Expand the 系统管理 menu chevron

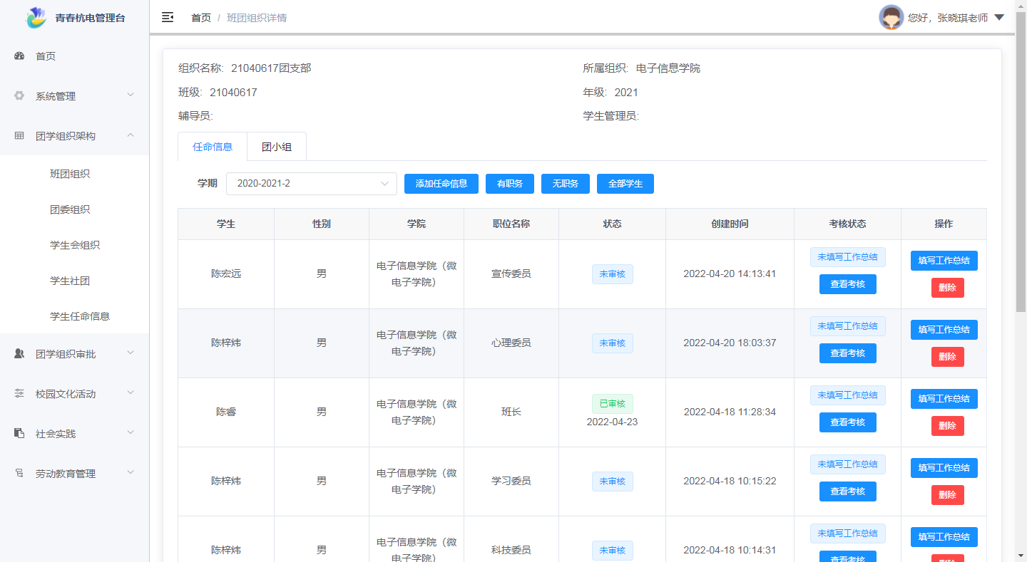click(x=131, y=95)
